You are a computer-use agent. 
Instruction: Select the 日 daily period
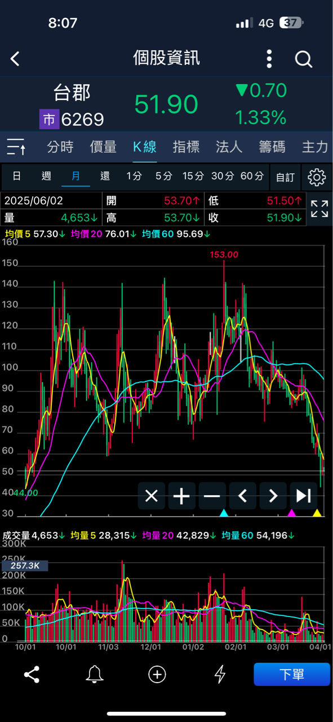[17, 177]
